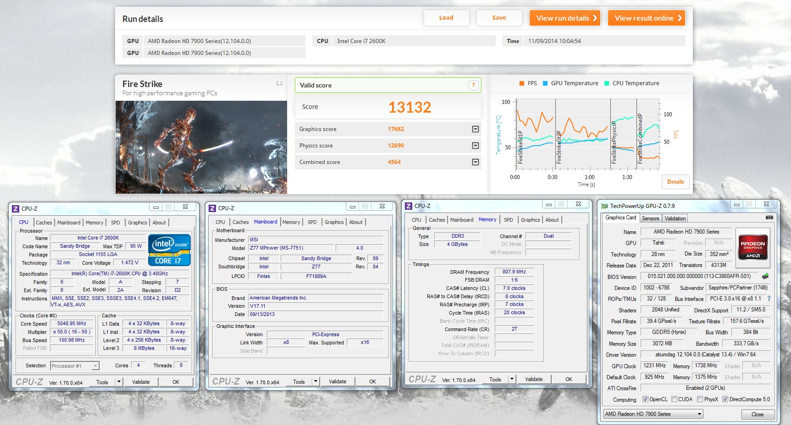Toggle the DirectCompute 5.0 checkbox
Image resolution: width=791 pixels, height=425 pixels.
click(x=725, y=399)
